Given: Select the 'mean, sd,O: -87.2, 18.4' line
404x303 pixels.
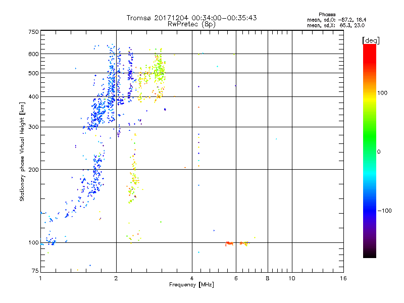Looking at the screenshot, I should 336,20.
